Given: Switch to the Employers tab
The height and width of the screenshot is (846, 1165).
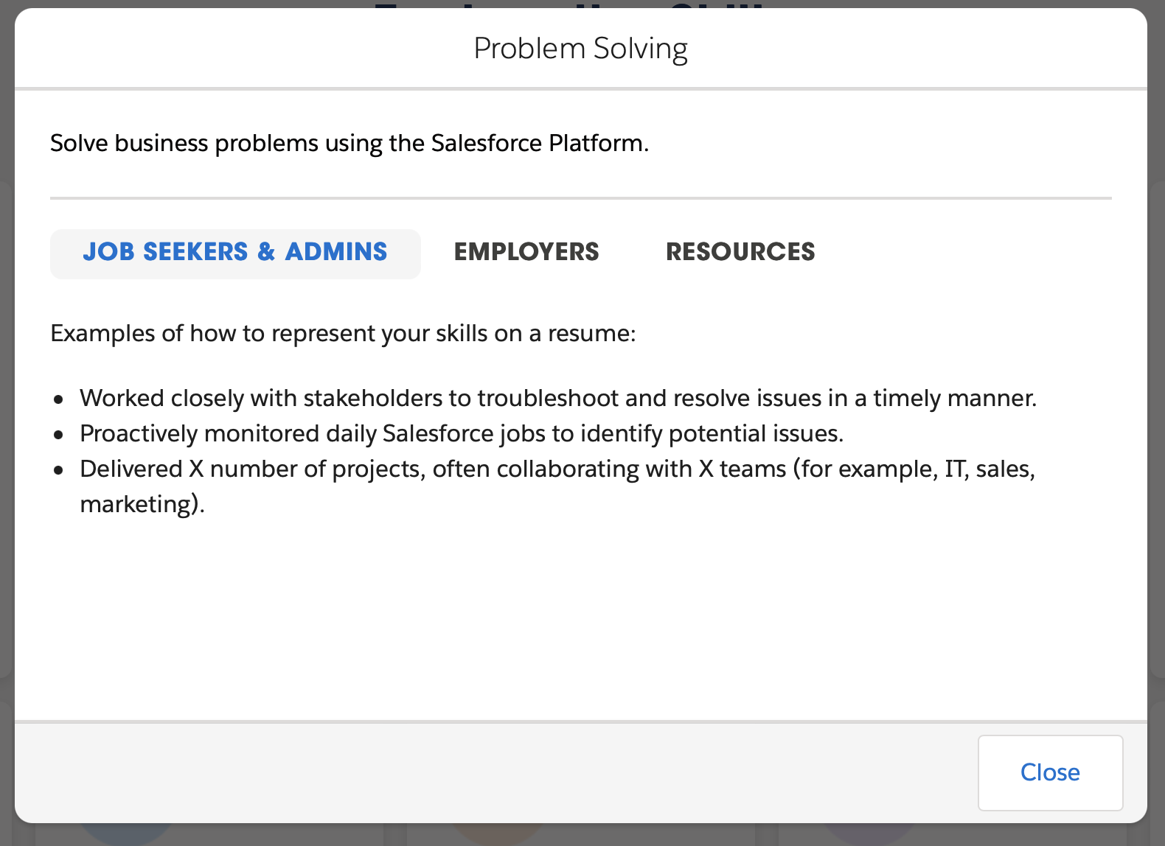Looking at the screenshot, I should coord(526,252).
